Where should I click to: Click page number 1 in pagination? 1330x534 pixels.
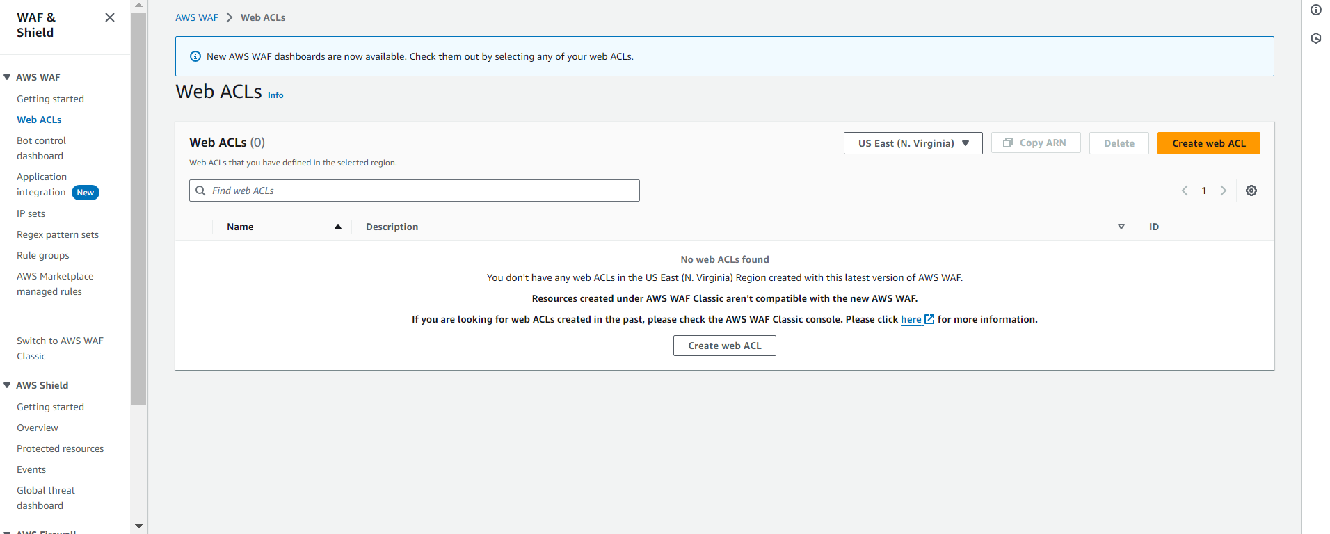click(x=1204, y=191)
